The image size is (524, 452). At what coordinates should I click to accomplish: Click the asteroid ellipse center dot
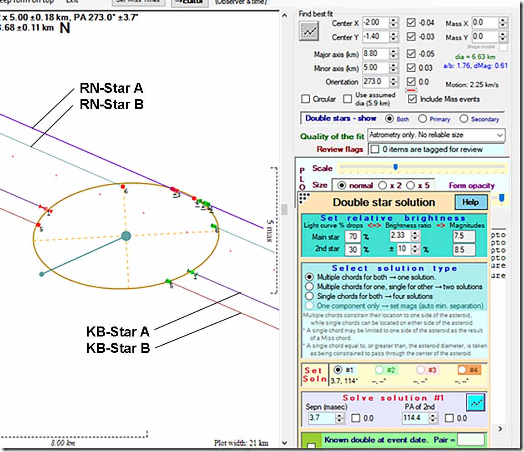click(126, 236)
